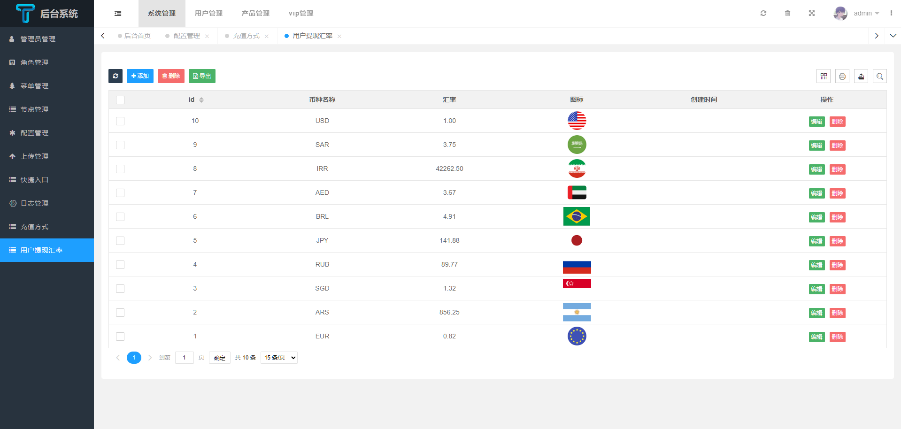Viewport: 901px width, 429px height.
Task: Go to the previous page arrow
Action: [x=118, y=358]
